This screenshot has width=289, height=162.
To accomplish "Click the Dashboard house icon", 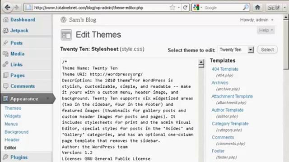I will 6,20.
